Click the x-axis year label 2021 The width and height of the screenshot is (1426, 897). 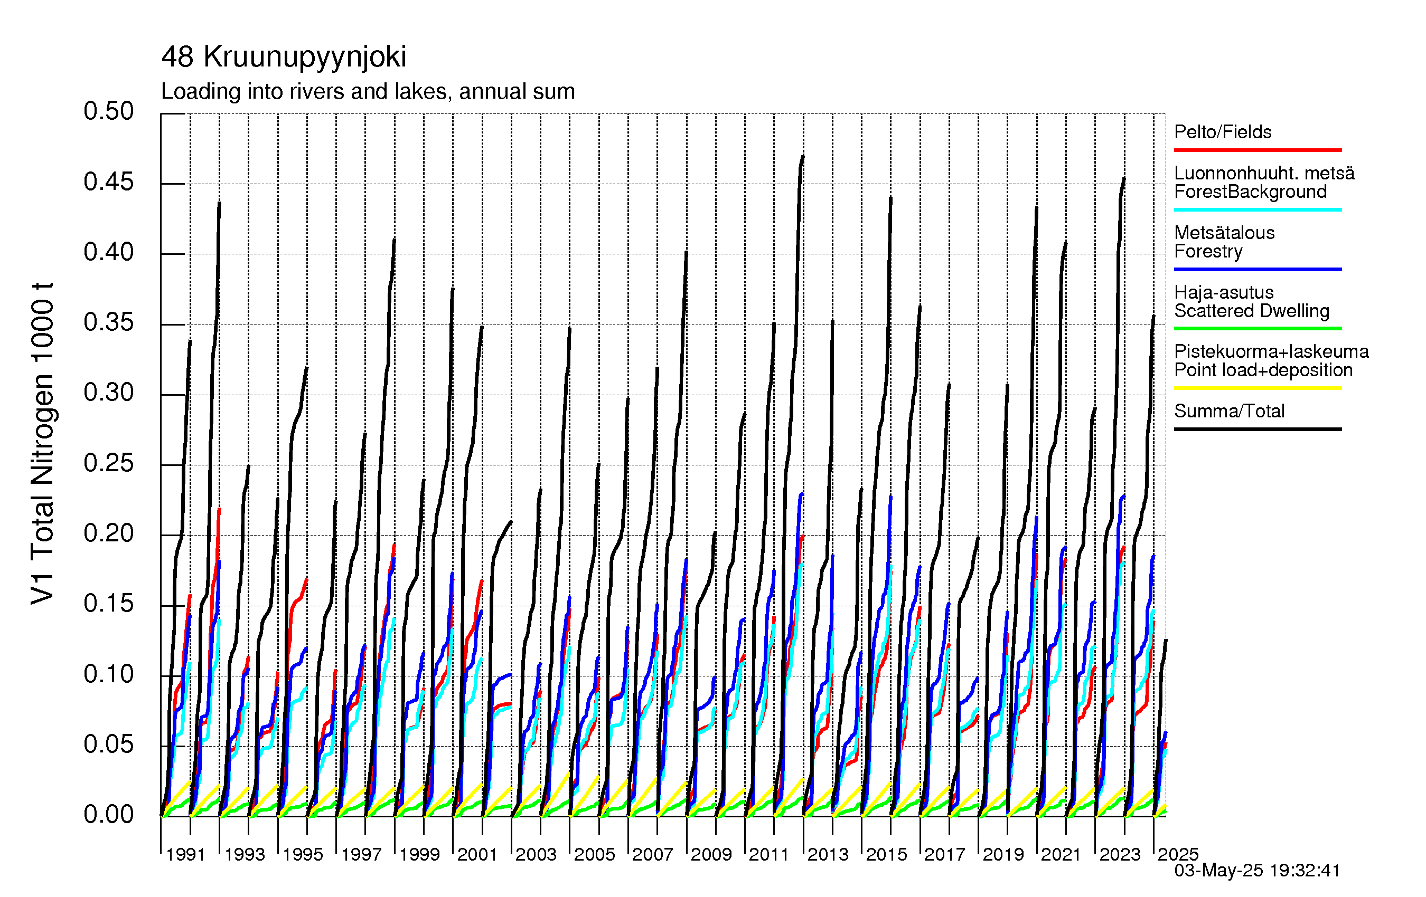coord(1061,854)
